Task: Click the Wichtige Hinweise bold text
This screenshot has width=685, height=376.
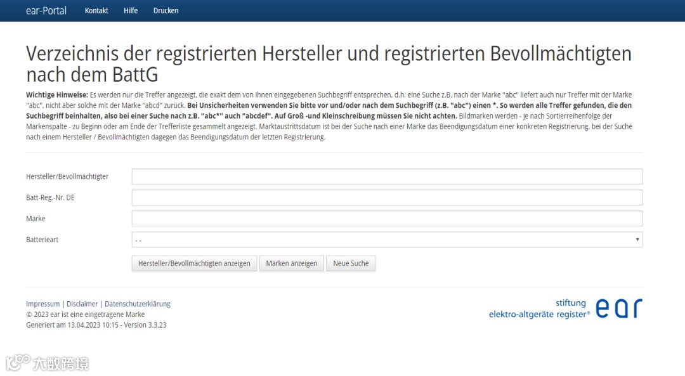Action: coord(57,94)
